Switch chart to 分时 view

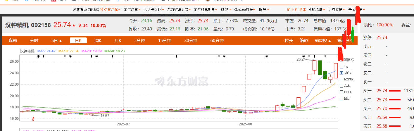click(34, 41)
